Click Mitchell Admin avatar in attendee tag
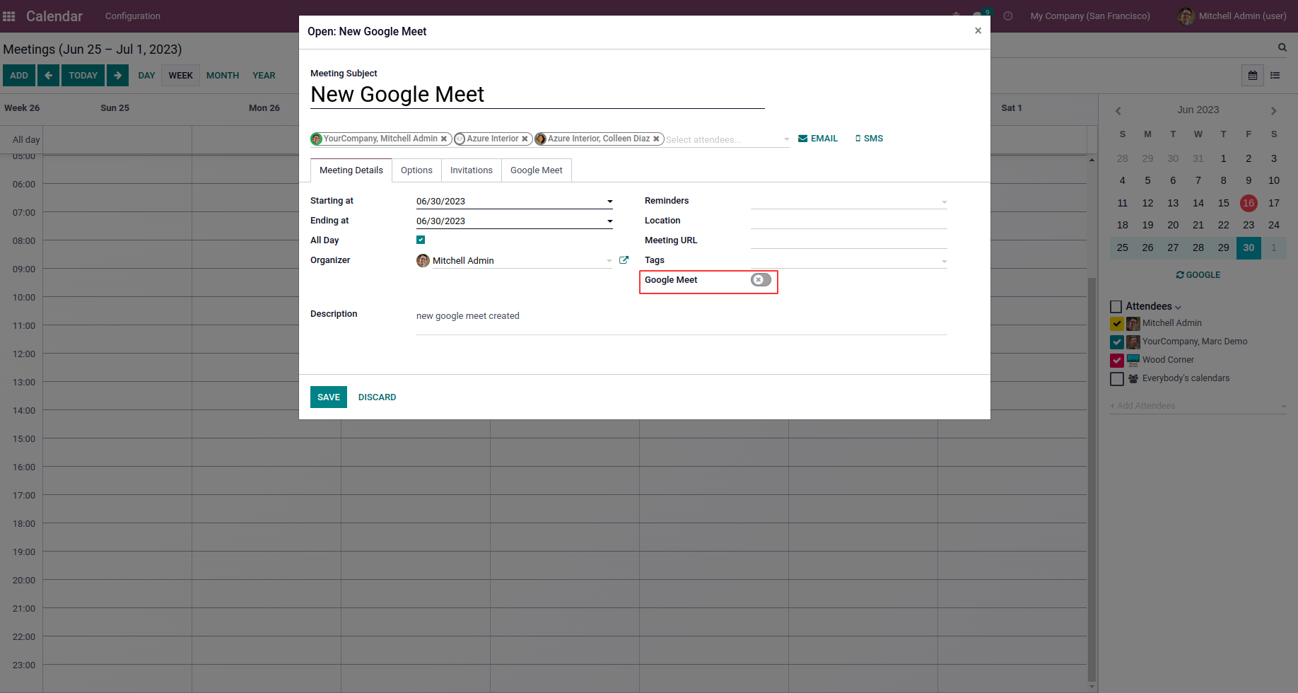Image resolution: width=1298 pixels, height=693 pixels. [317, 139]
